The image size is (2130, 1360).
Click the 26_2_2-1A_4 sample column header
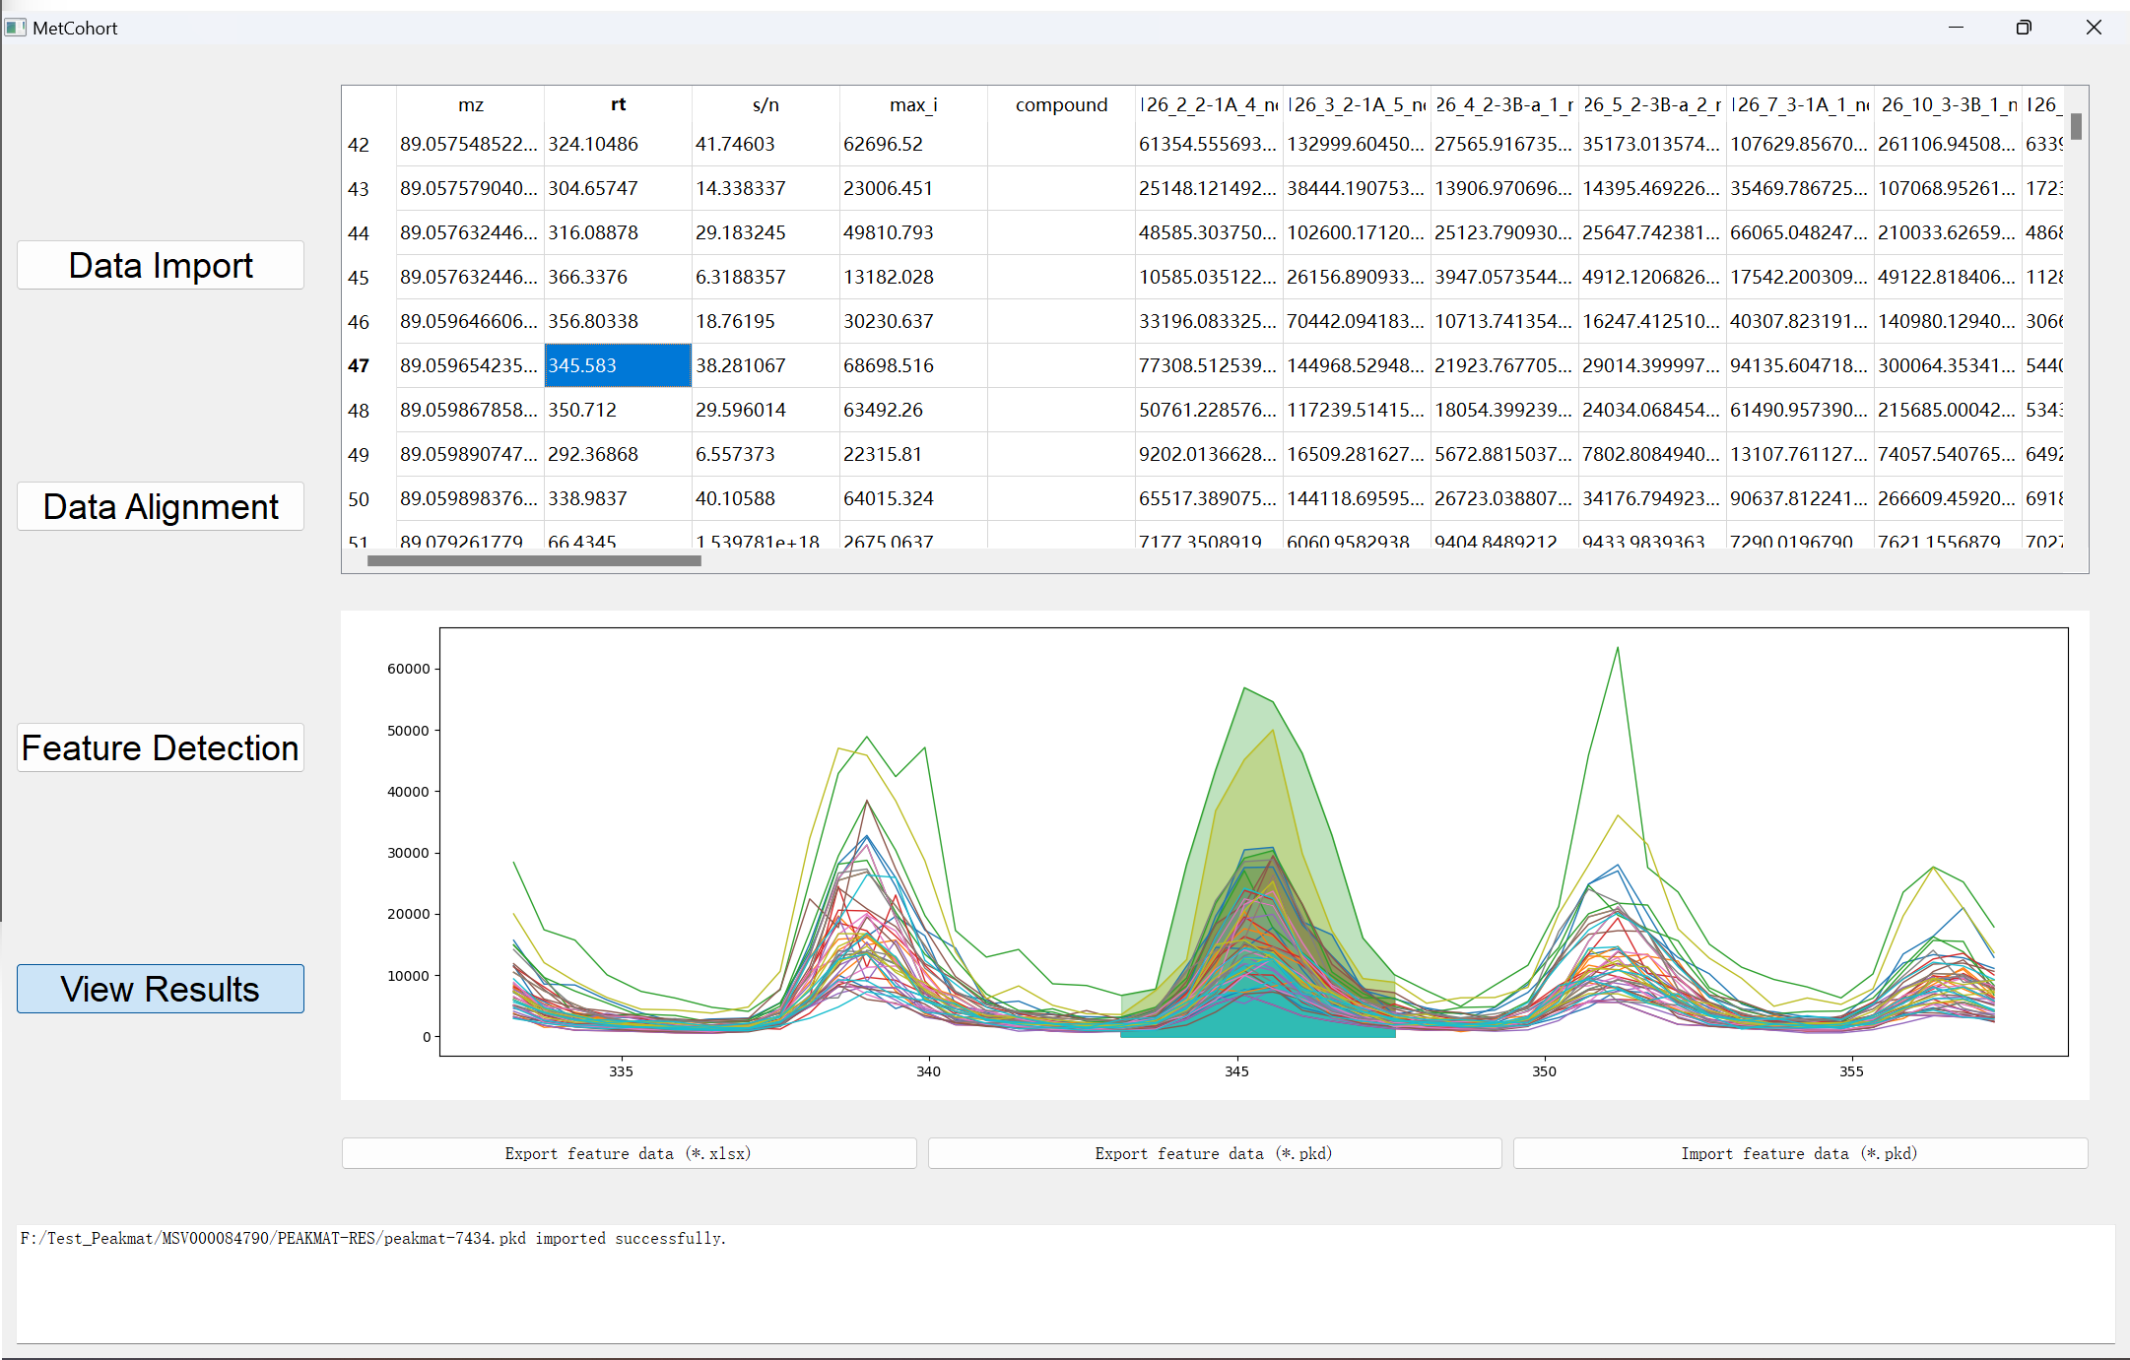point(1209,104)
